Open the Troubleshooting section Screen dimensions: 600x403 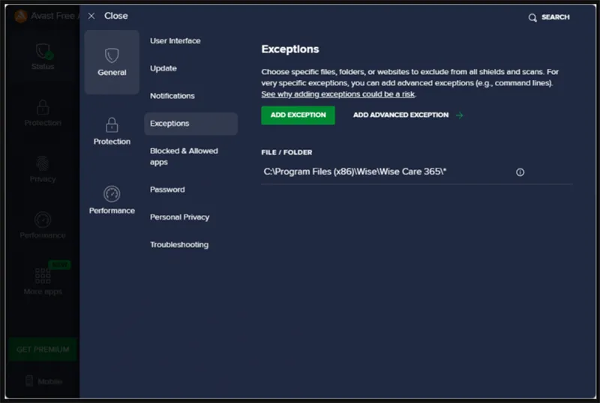(x=179, y=245)
